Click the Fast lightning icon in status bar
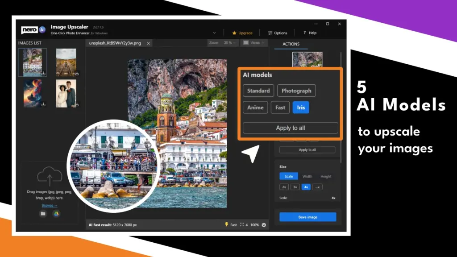This screenshot has width=457, height=257. pyautogui.click(x=227, y=224)
